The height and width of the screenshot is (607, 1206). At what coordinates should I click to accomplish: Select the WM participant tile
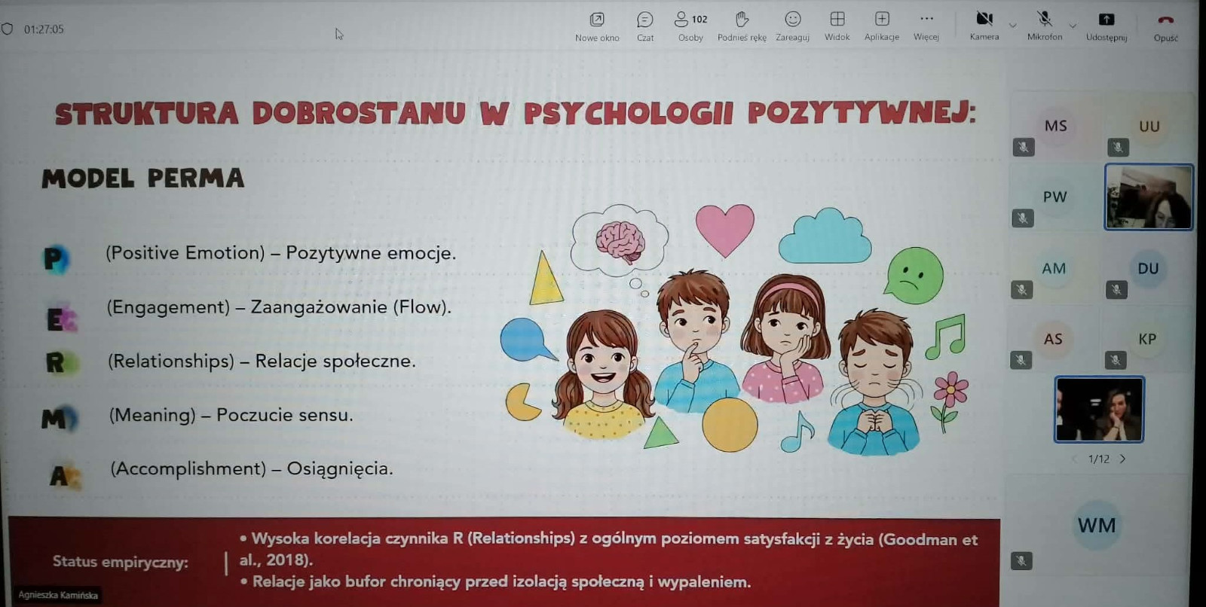coord(1097,526)
